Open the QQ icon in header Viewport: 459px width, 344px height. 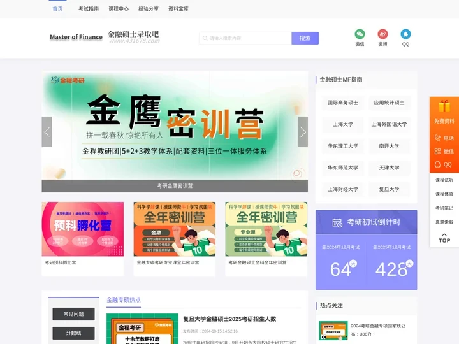(x=405, y=34)
